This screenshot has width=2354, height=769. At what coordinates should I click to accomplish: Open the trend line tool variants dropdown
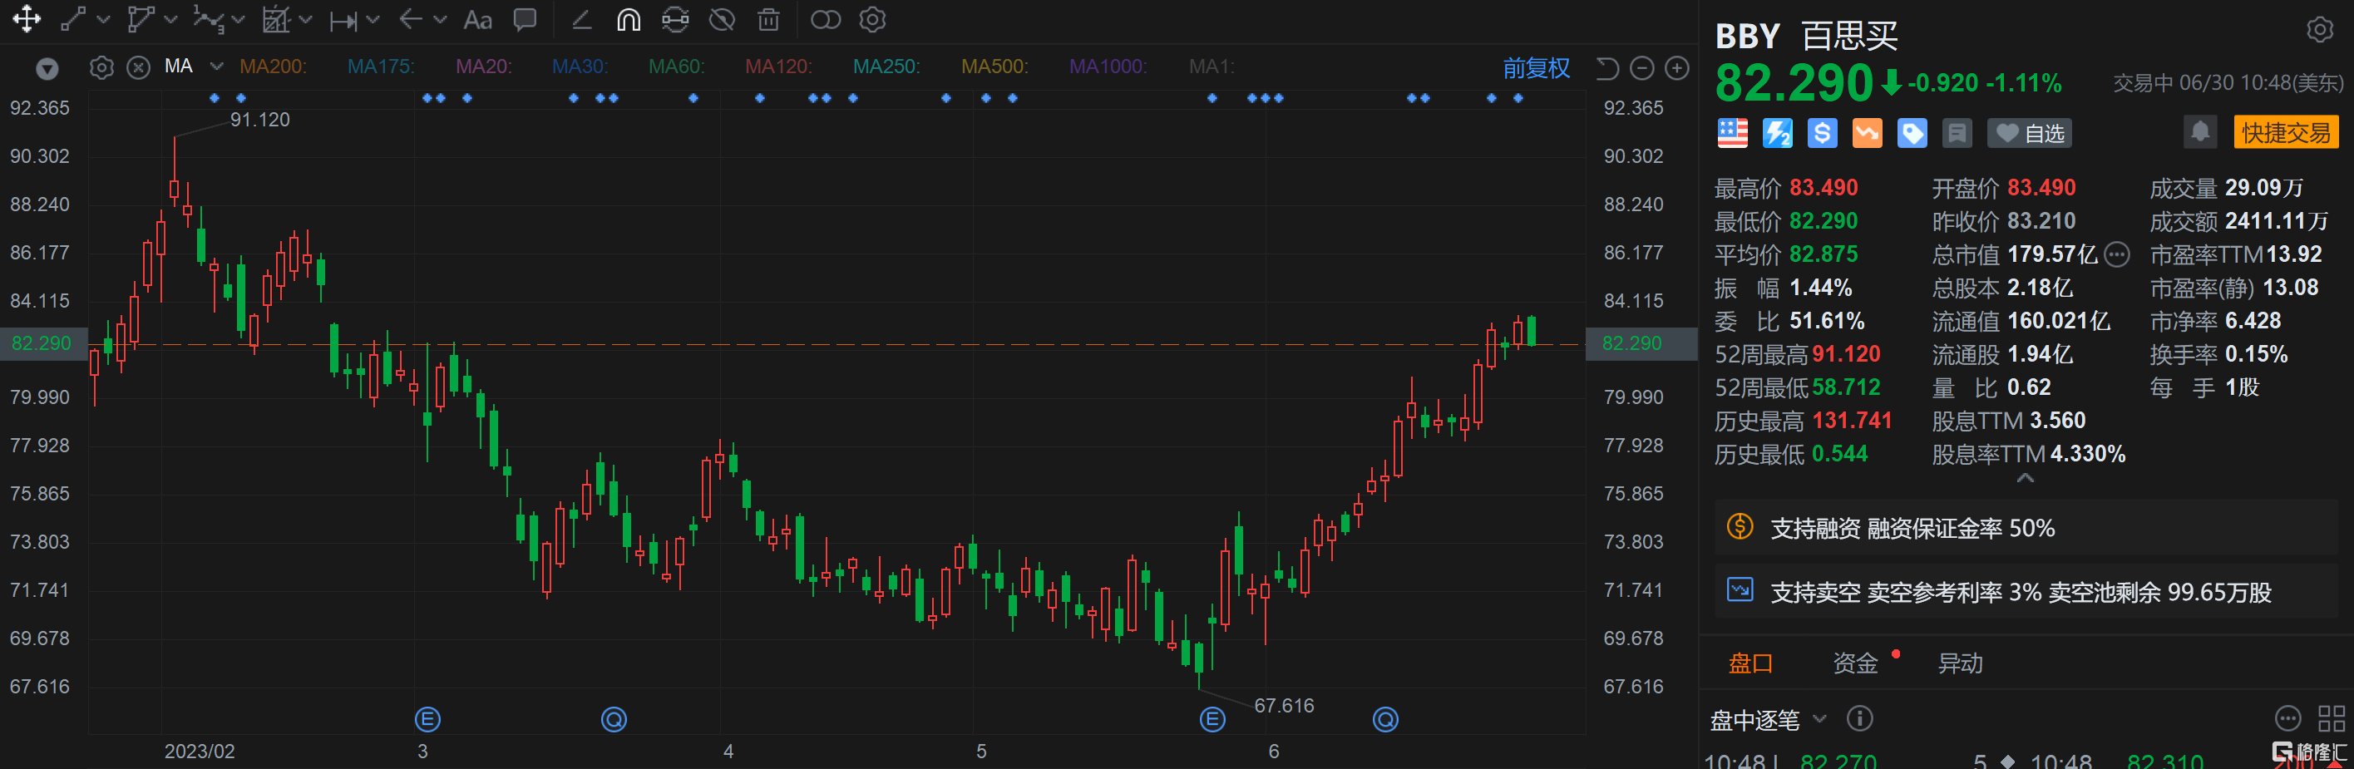(x=102, y=19)
